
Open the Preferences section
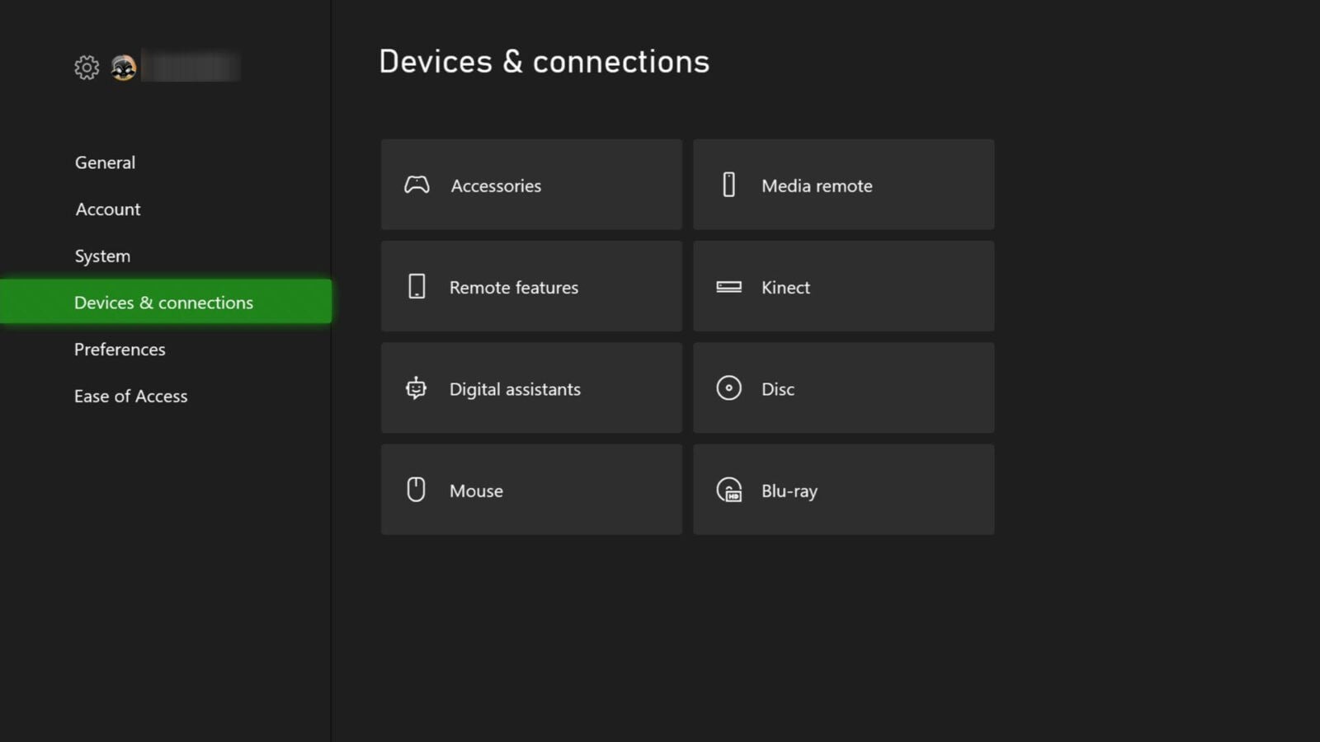pos(120,350)
